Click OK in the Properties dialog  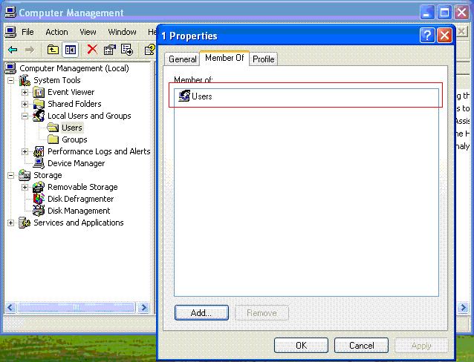(301, 346)
